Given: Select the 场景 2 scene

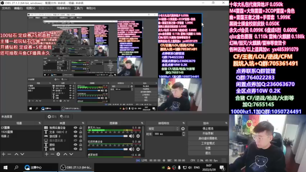Looking at the screenshot, I should (x=21, y=136).
